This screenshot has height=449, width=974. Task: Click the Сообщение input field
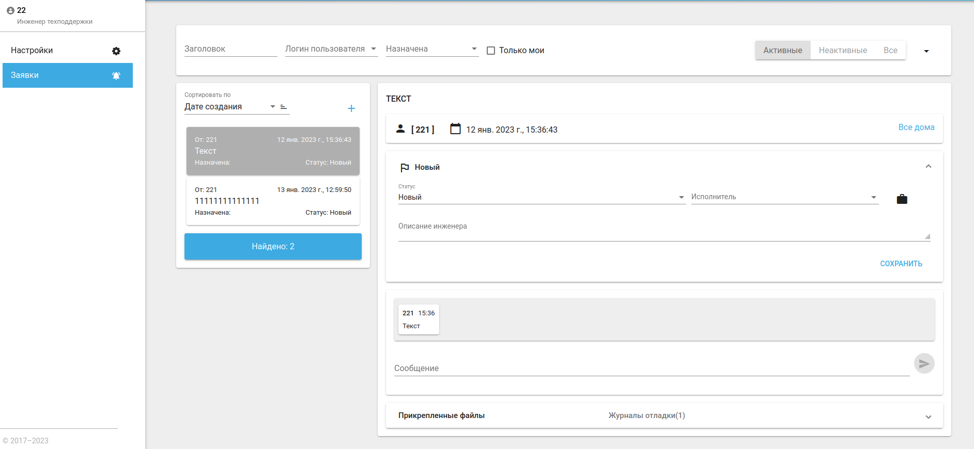point(651,368)
